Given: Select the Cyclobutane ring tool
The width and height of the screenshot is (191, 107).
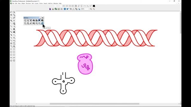Looking at the screenshot, I should coord(14,49).
